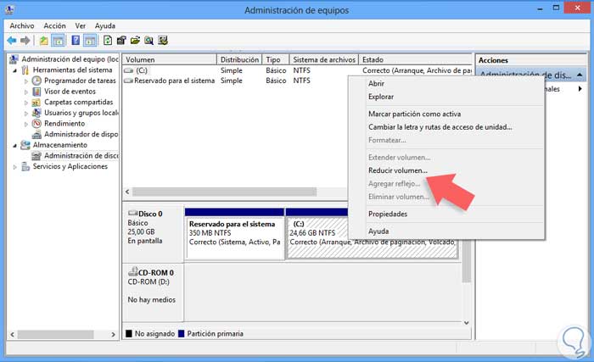Click the Properties toolbar icon
The image size is (594, 362).
pyautogui.click(x=121, y=41)
